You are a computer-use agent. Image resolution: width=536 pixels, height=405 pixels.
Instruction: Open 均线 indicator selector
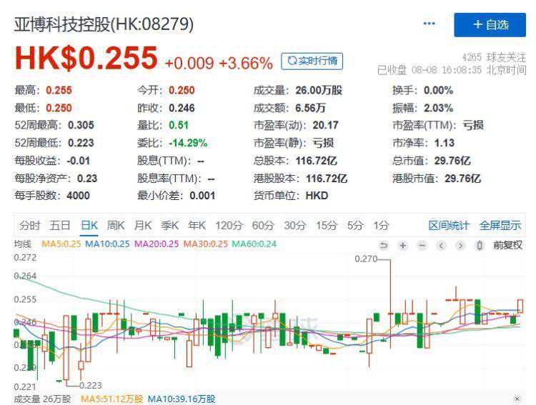point(23,244)
